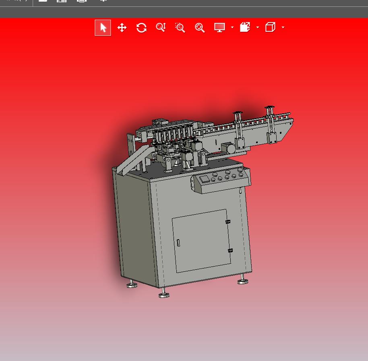
Task: Choose the Pan move tool
Action: 122,28
